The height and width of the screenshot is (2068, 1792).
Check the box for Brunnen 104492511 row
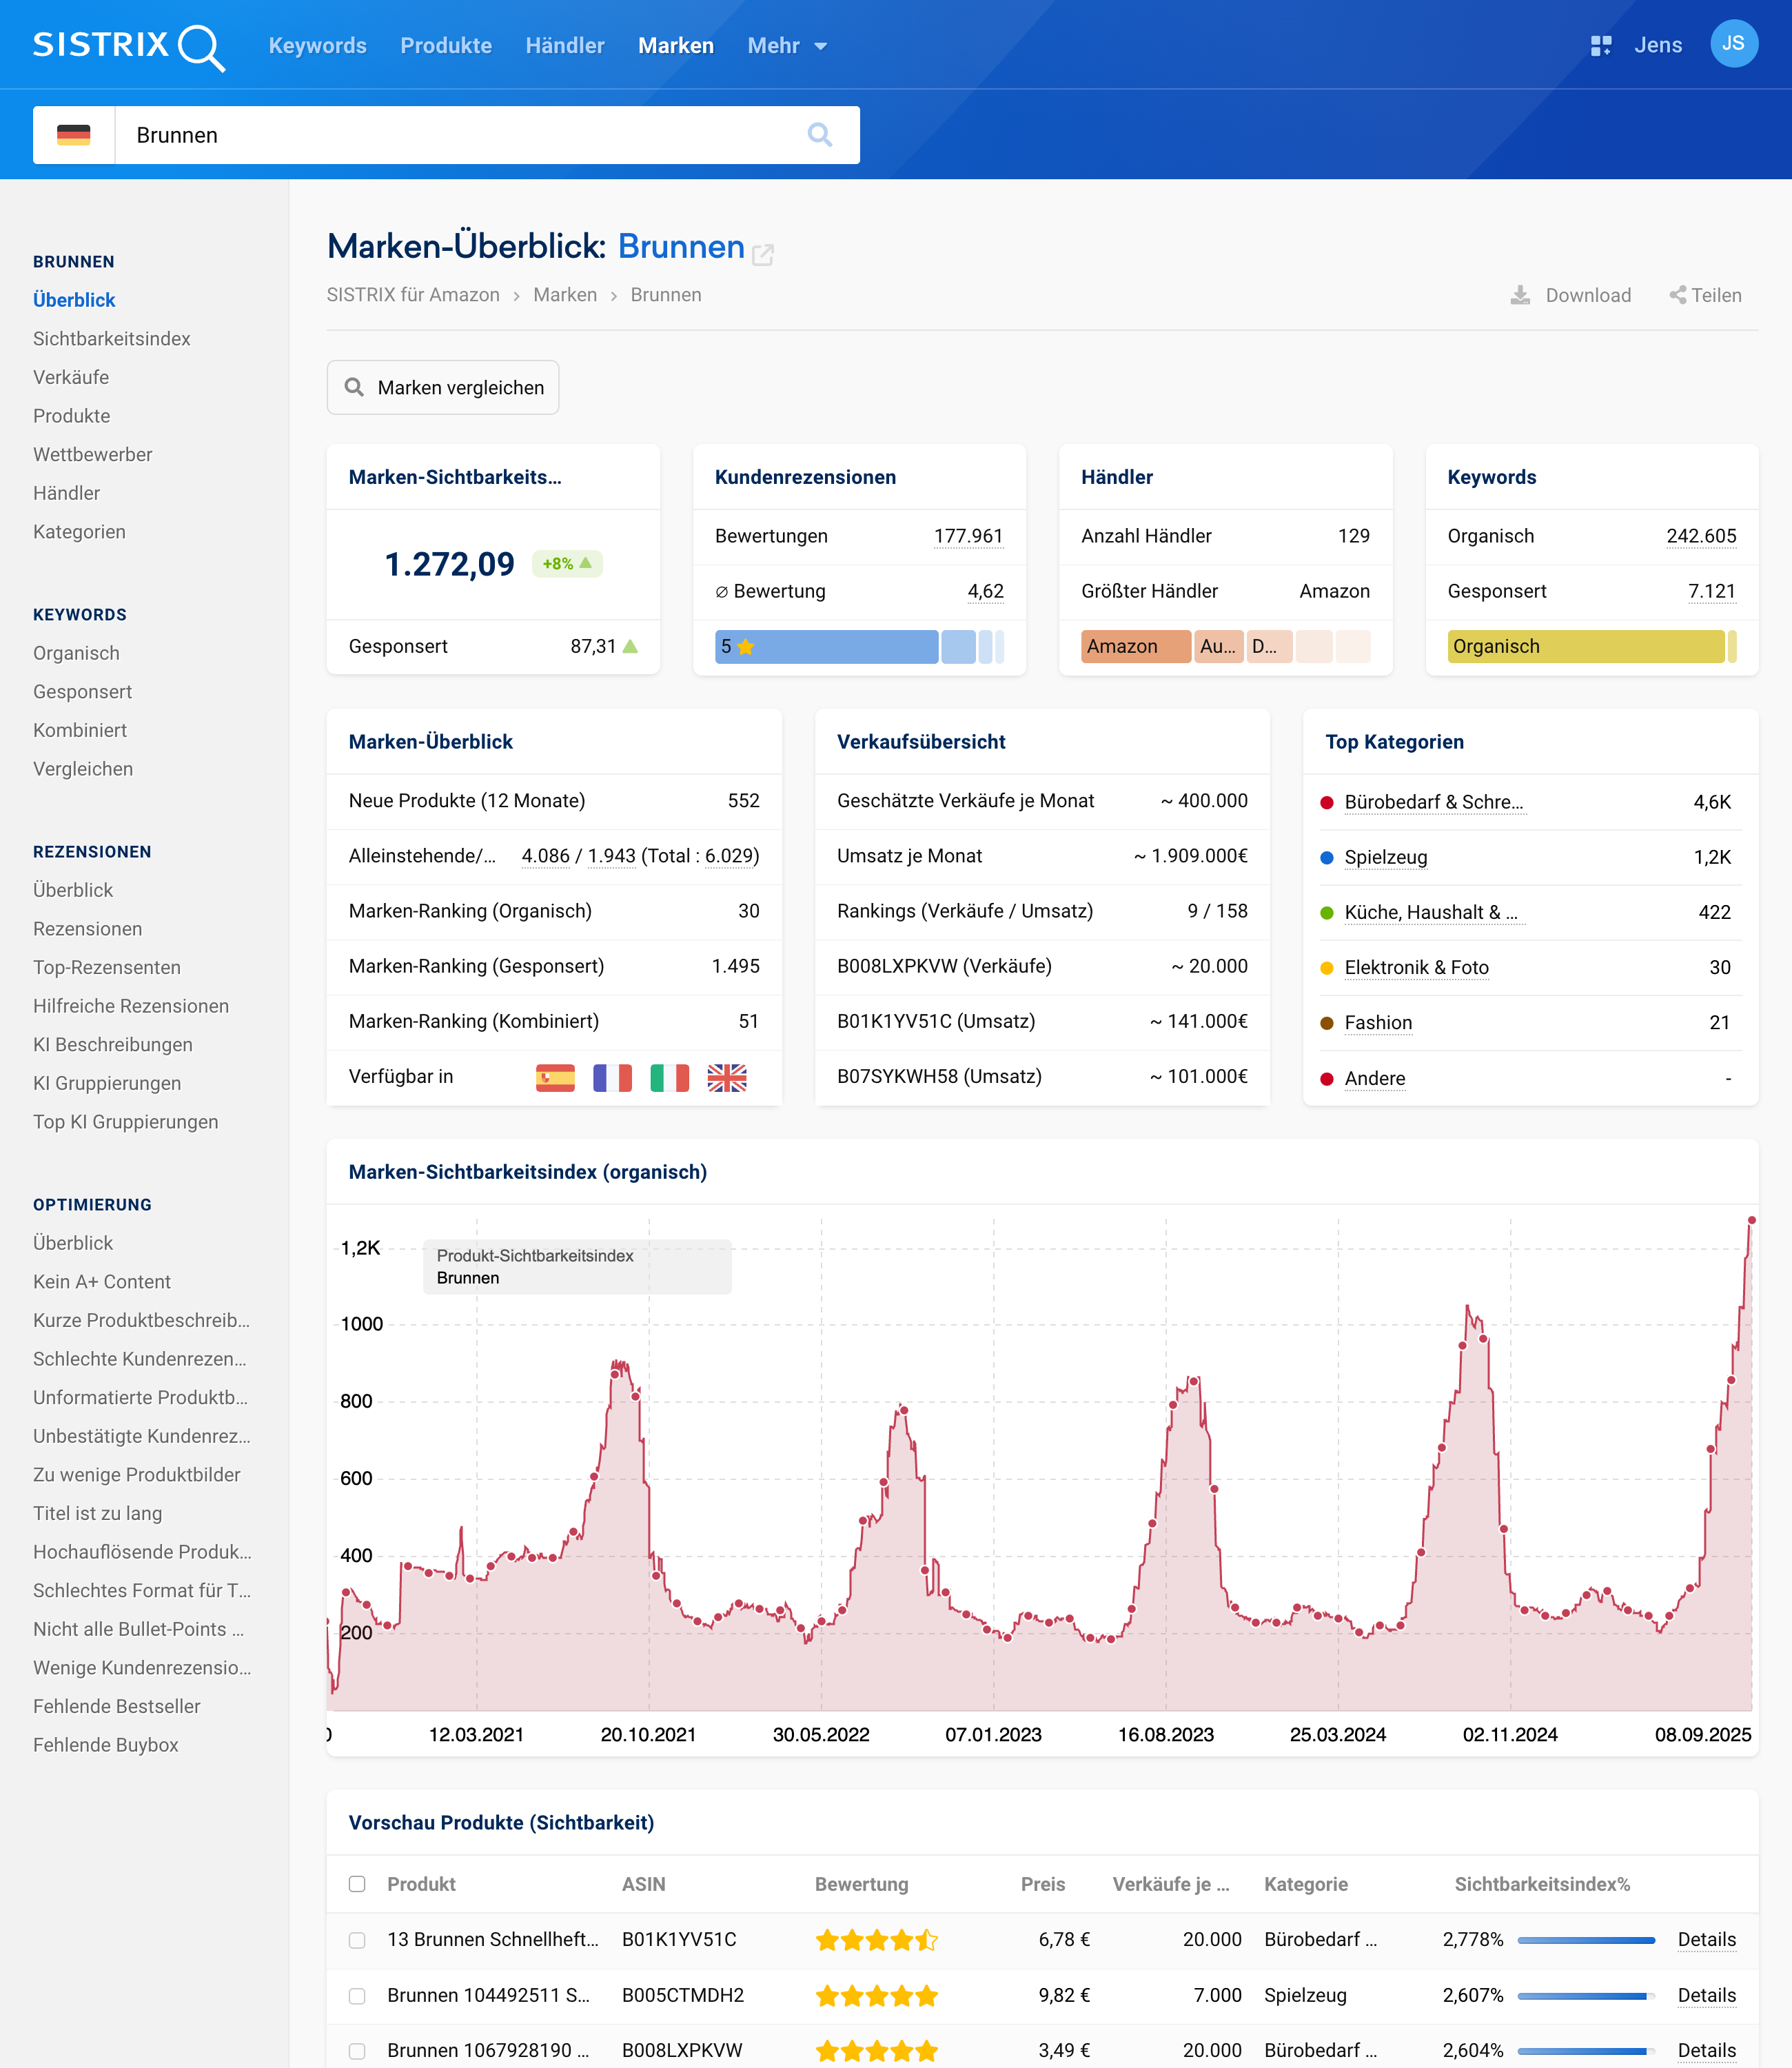point(357,1996)
